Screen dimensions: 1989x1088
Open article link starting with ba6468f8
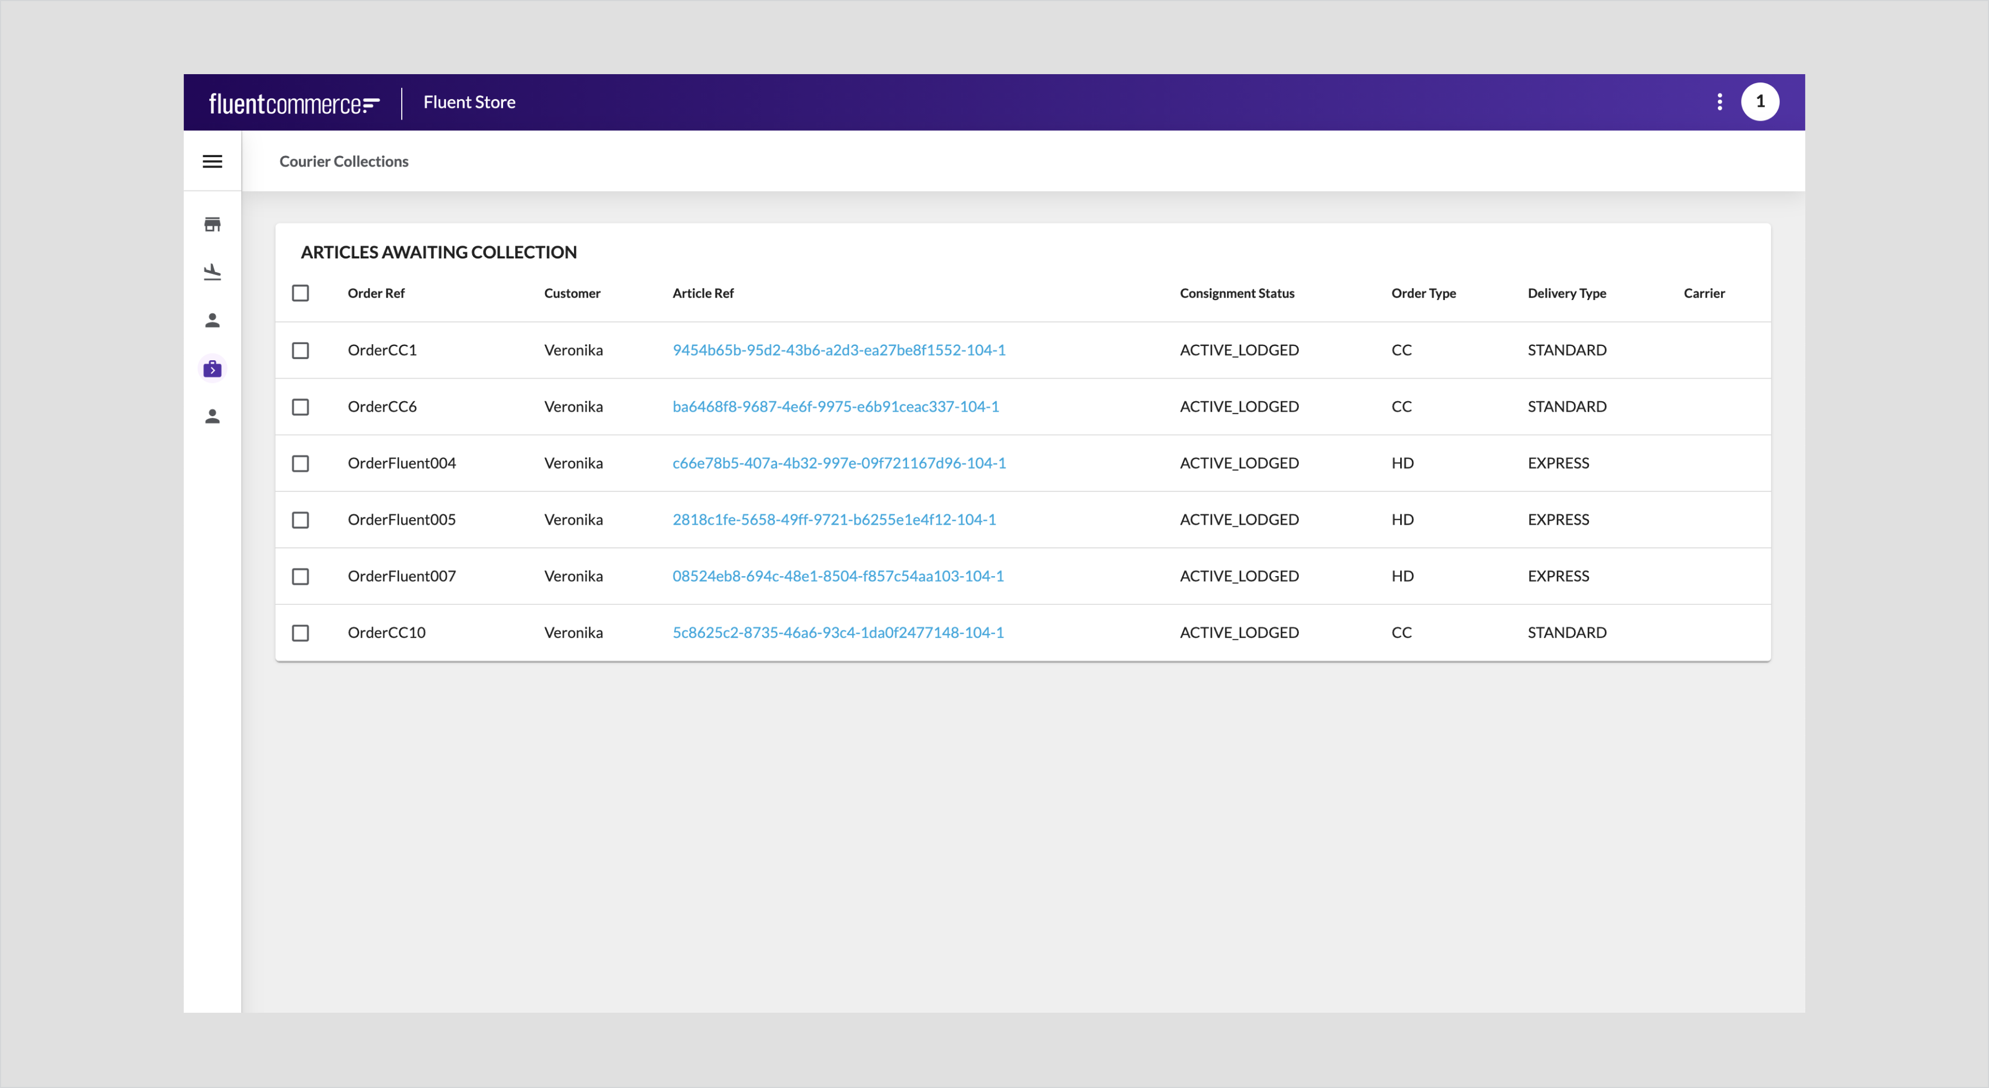836,406
